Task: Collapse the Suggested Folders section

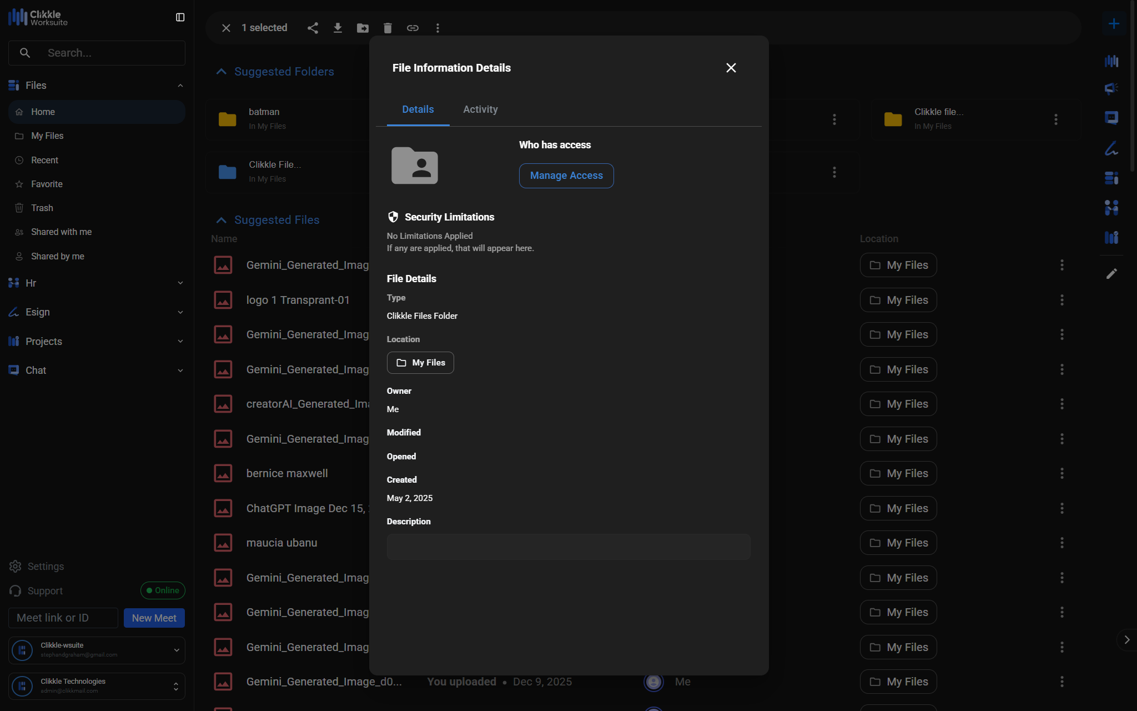Action: coord(222,72)
